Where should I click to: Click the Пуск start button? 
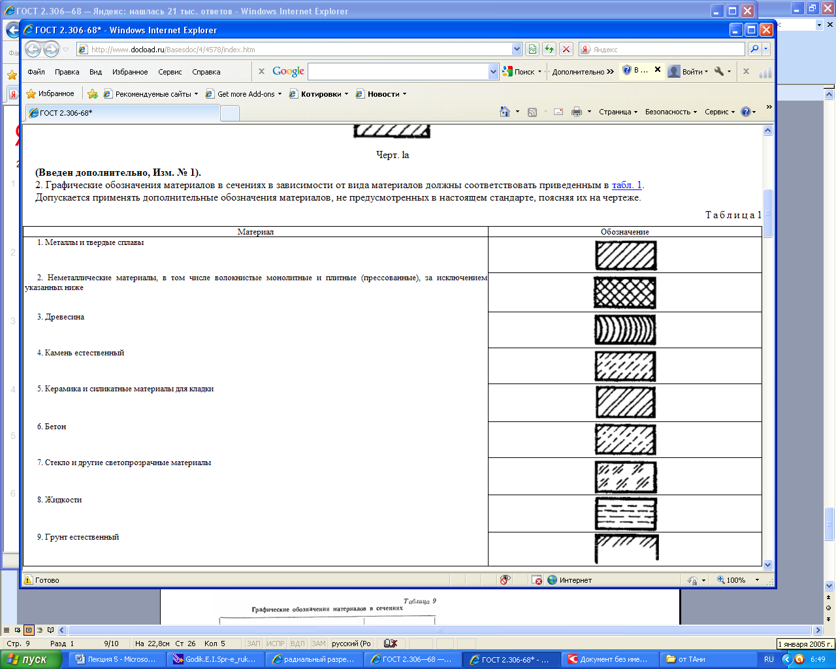(31, 659)
